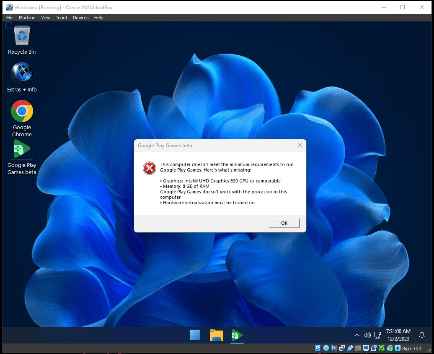Viewport: 434px width, 354px height.
Task: Click the green processor status icon
Action: coord(382,348)
